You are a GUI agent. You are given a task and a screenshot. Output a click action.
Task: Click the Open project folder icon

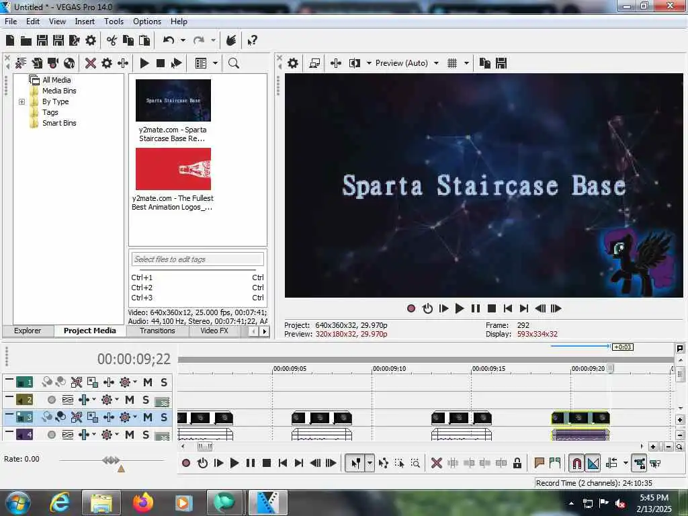coord(26,41)
